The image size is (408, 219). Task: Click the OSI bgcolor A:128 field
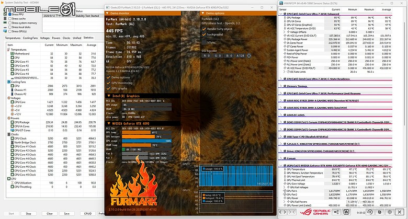240,55
